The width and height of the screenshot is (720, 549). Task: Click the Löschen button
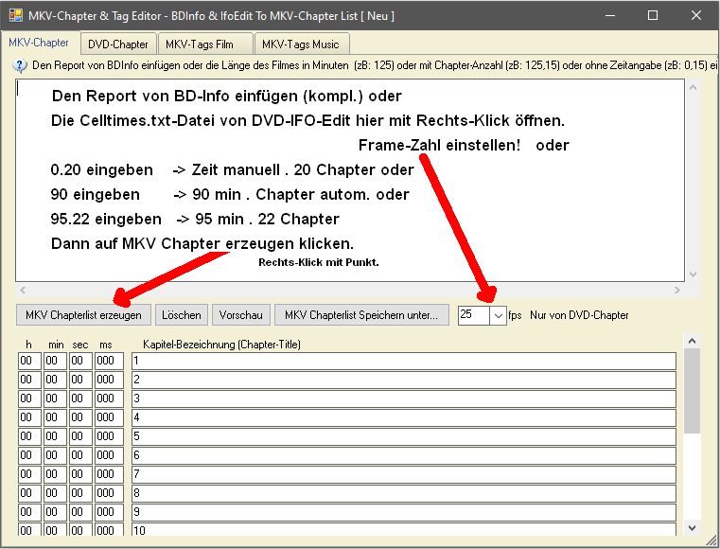pyautogui.click(x=182, y=315)
